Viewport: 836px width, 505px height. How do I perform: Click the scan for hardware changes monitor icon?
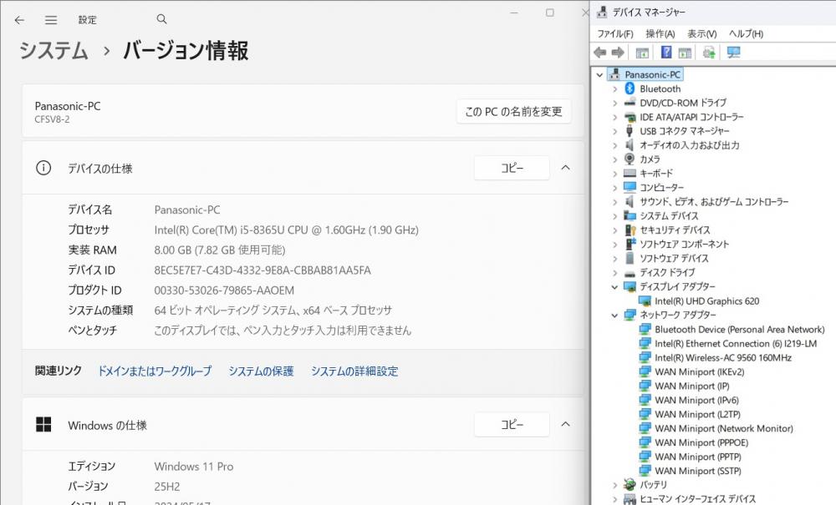click(734, 52)
